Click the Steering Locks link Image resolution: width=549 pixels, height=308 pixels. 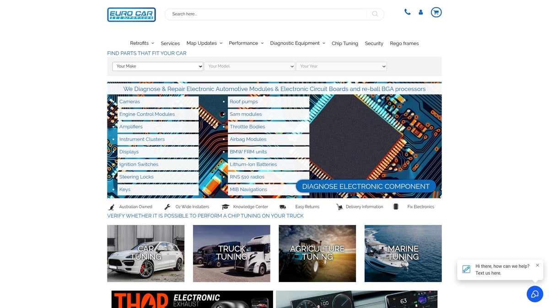tap(136, 177)
